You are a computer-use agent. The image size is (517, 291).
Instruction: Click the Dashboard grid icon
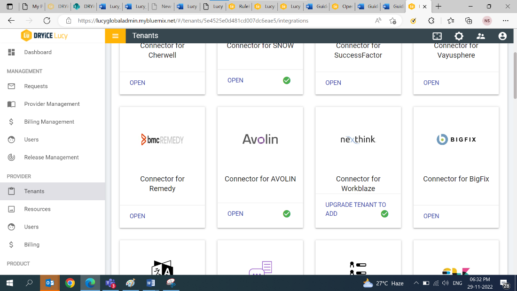pyautogui.click(x=12, y=52)
